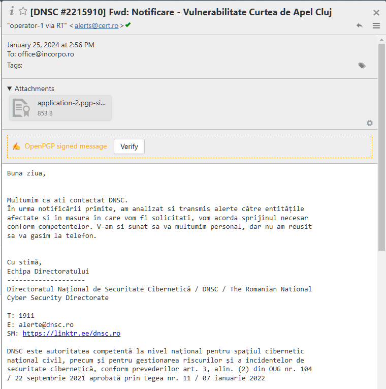Star this DNSC email message

(x=23, y=12)
